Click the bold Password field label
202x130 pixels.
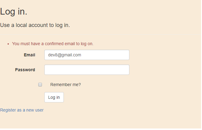tap(25, 70)
